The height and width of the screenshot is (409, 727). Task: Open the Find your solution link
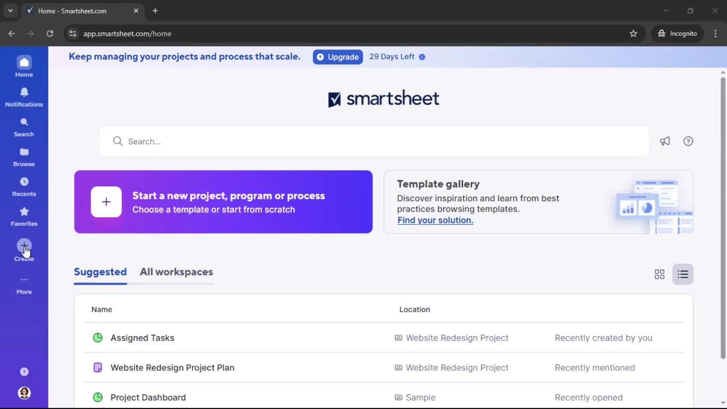(x=435, y=220)
